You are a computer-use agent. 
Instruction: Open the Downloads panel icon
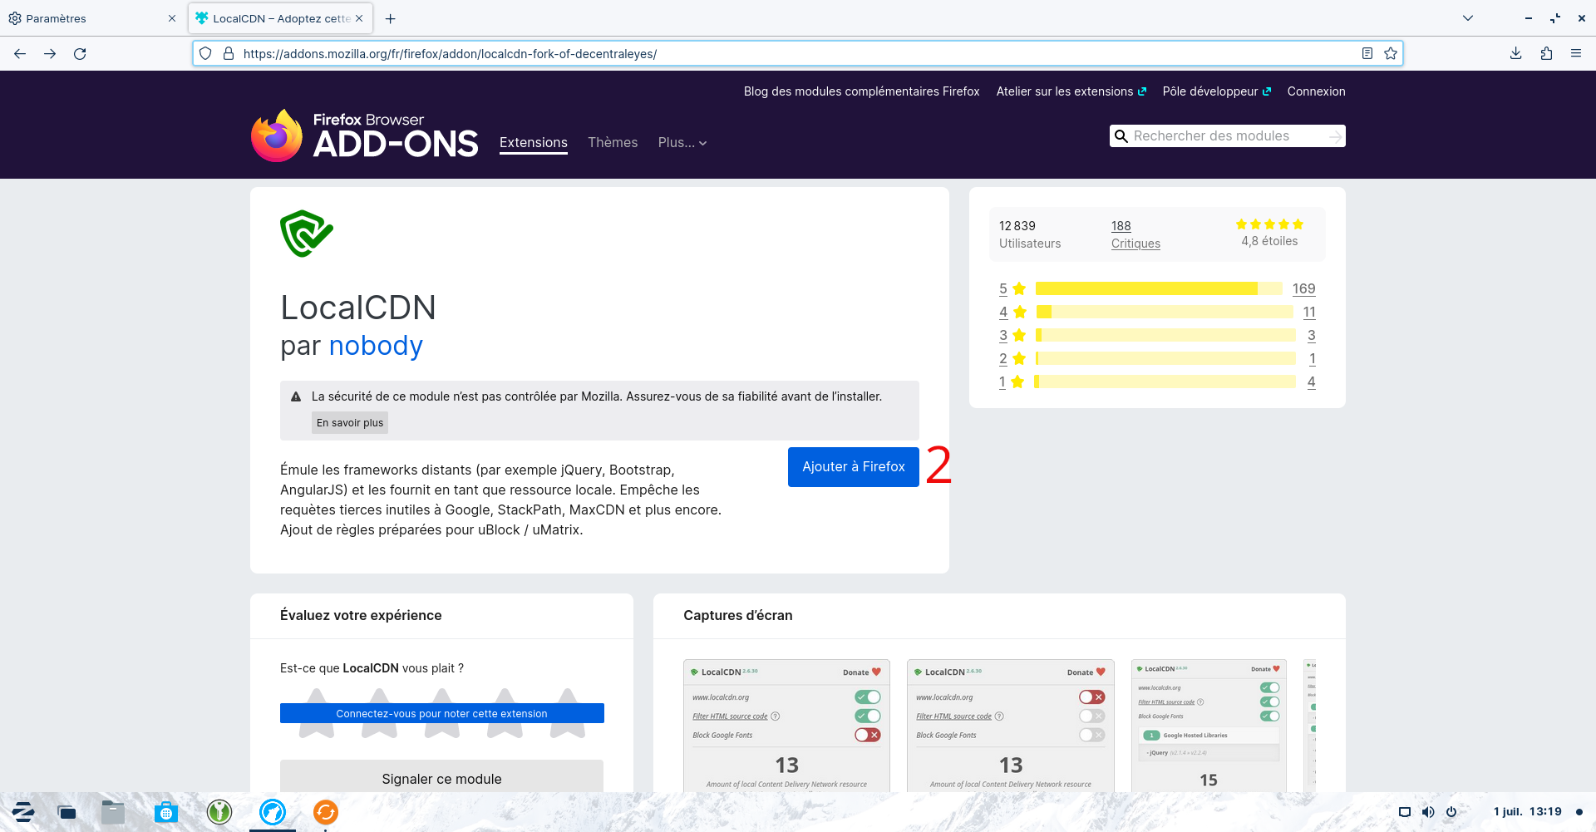1515,54
